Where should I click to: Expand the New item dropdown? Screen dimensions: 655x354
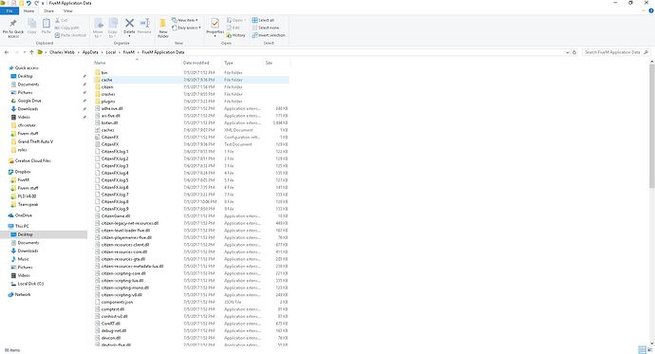click(x=185, y=20)
